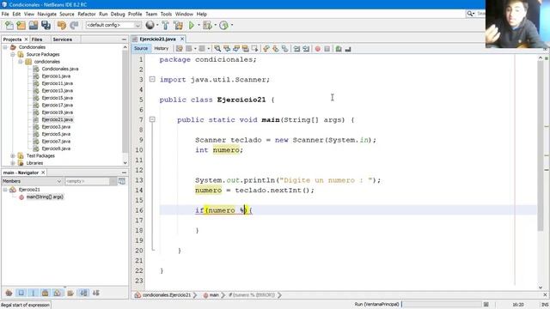Click the Uncomment code icon in editor toolbar
Image resolution: width=550 pixels, height=309 pixels.
coord(348,49)
